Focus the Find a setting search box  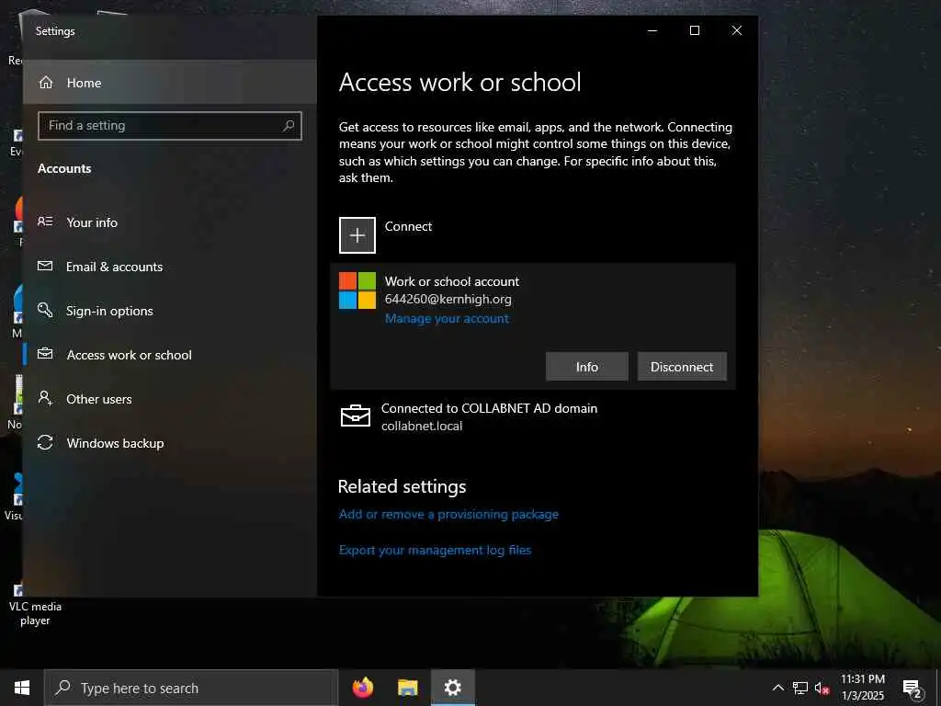click(x=170, y=125)
